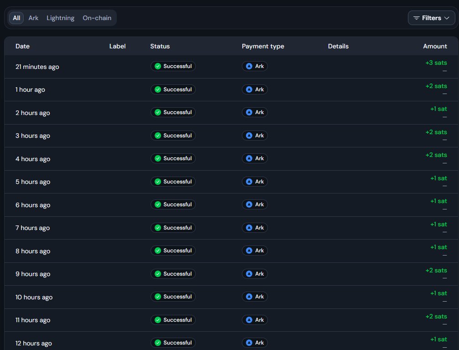Click the chevron arrow on Filters button
The height and width of the screenshot is (350, 459).
[447, 18]
